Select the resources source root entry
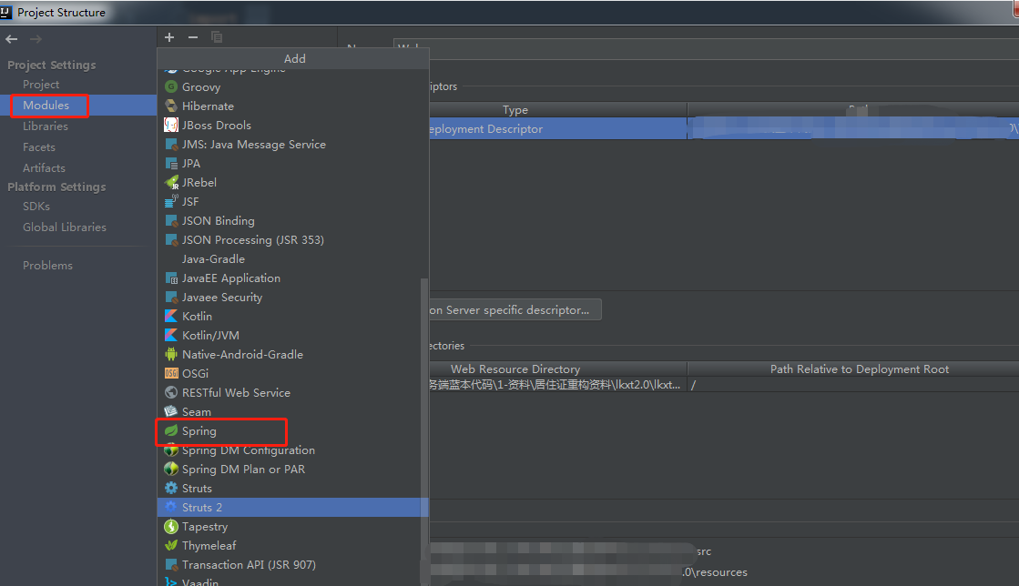 [x=715, y=571]
